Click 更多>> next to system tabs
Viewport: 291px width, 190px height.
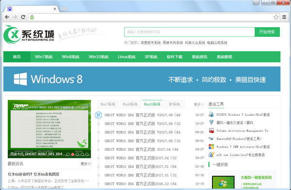point(199,104)
